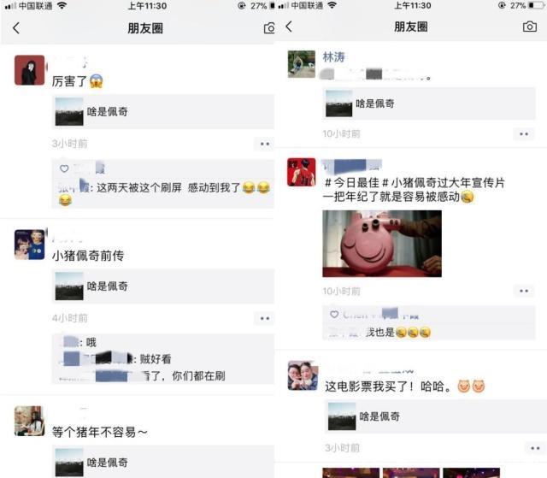Open more dots under 这电影票我买了 post

pyautogui.click(x=535, y=448)
